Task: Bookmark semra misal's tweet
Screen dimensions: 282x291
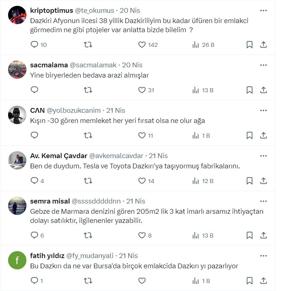Action: (x=249, y=235)
